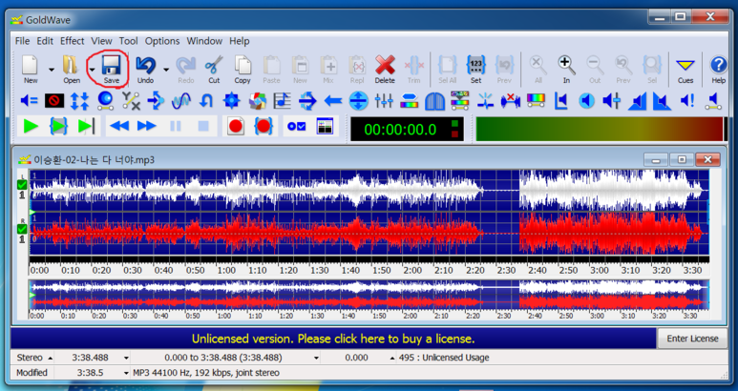Record into selection (red circle in braces)
738x391 pixels.
point(264,126)
